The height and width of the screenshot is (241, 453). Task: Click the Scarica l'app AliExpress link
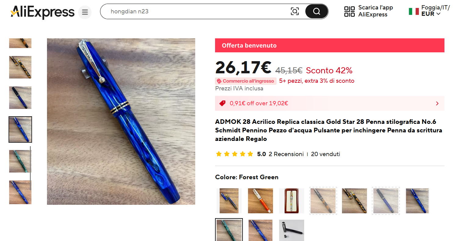[376, 11]
